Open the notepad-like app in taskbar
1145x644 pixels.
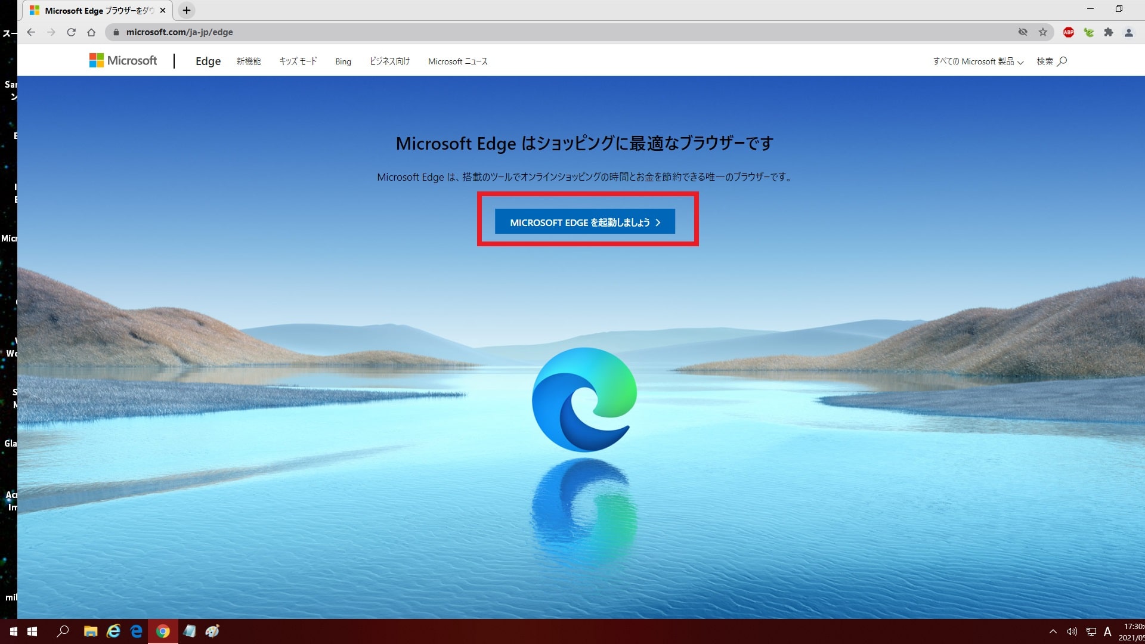tap(190, 631)
